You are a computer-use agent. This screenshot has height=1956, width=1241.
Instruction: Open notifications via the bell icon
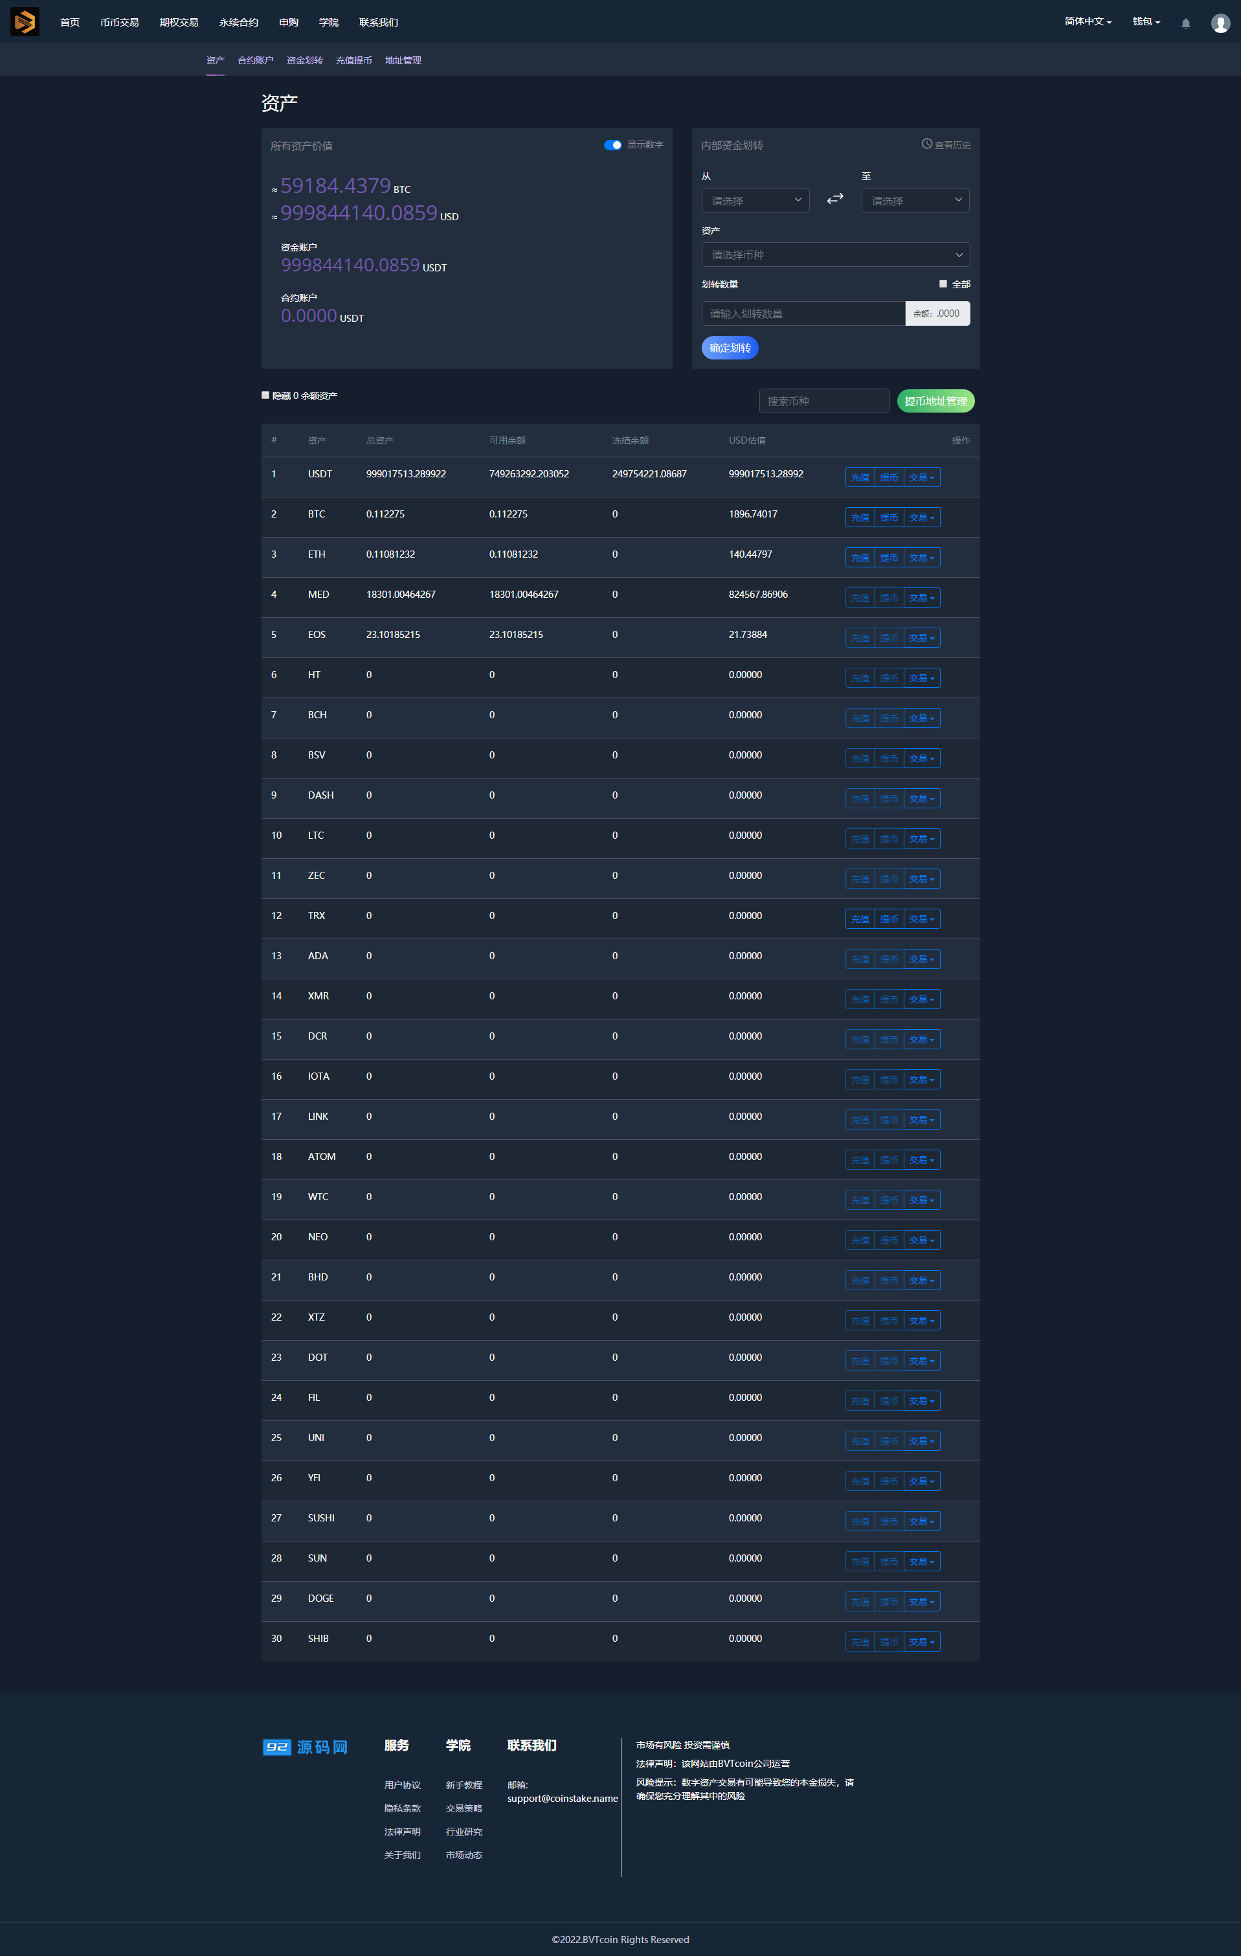1185,23
